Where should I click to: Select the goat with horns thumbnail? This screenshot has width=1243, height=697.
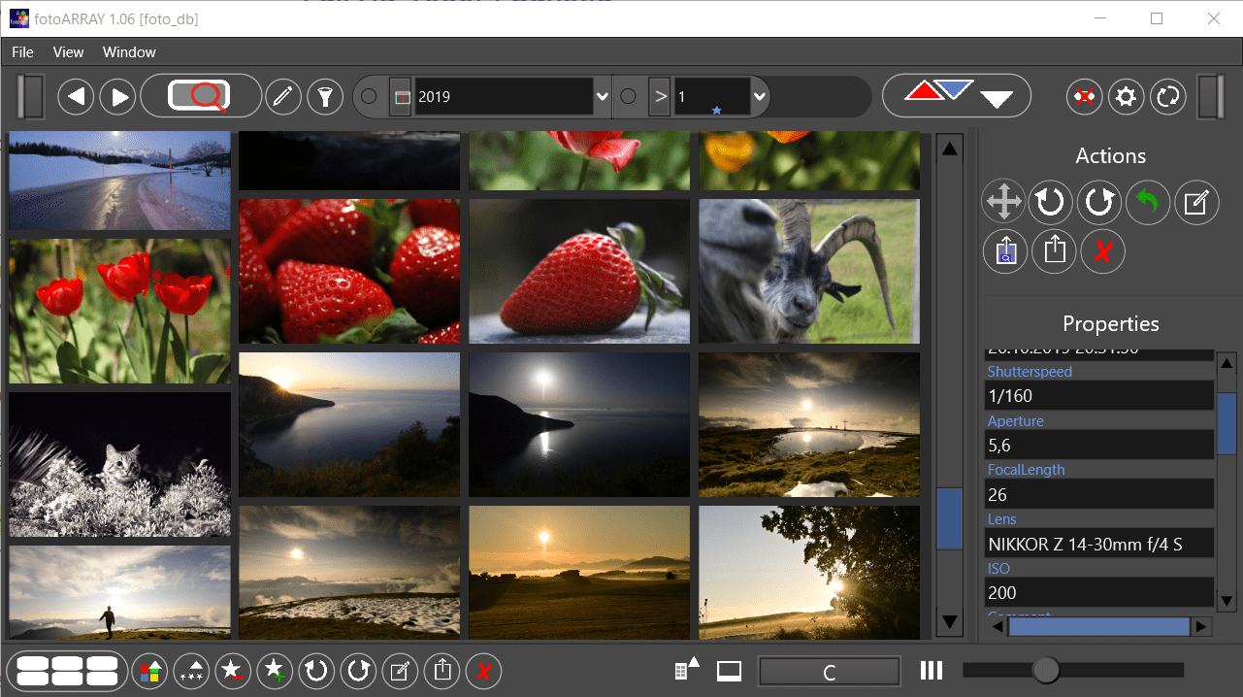pyautogui.click(x=809, y=271)
